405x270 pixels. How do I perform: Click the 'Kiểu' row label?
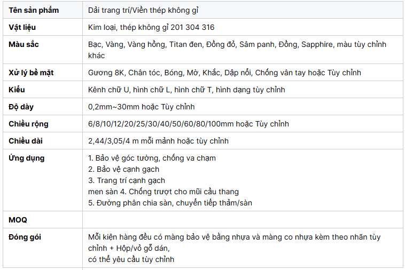tap(17, 90)
